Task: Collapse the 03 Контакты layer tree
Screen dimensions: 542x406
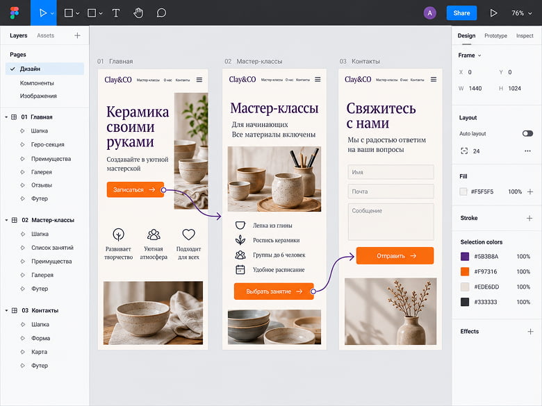Action: (6, 310)
